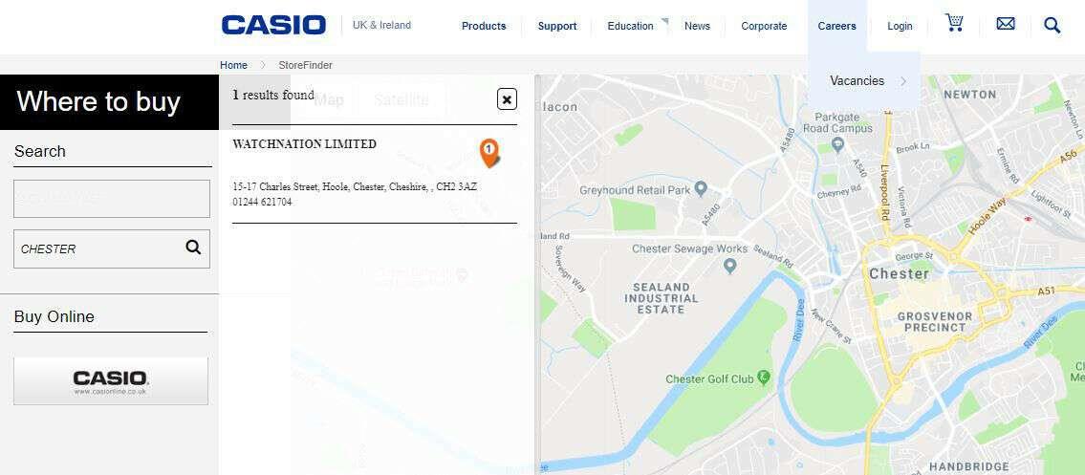This screenshot has width=1085, height=475.
Task: Submit CHESTER search with magnifier button
Action: 193,248
